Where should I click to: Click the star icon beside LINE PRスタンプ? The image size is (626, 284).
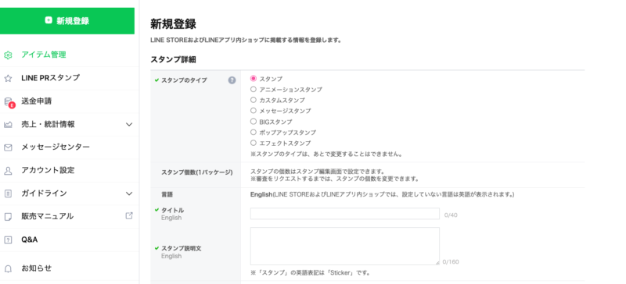(8, 78)
